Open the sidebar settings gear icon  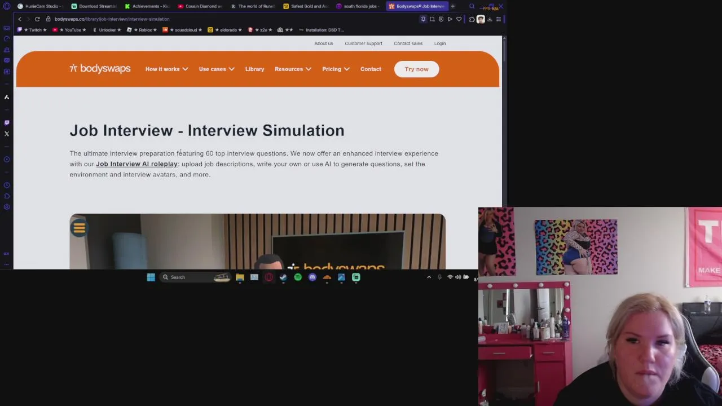(7, 207)
